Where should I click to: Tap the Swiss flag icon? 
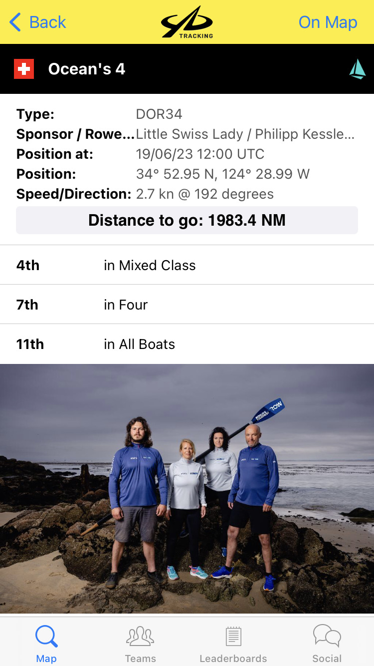coord(24,69)
